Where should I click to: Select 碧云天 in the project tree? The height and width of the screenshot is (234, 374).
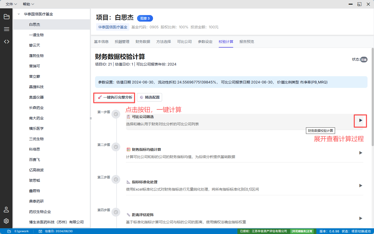51,45
